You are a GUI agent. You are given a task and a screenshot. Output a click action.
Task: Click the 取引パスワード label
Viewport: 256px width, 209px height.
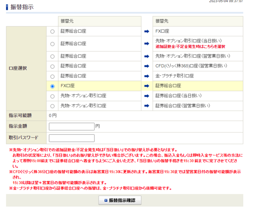point(23,138)
